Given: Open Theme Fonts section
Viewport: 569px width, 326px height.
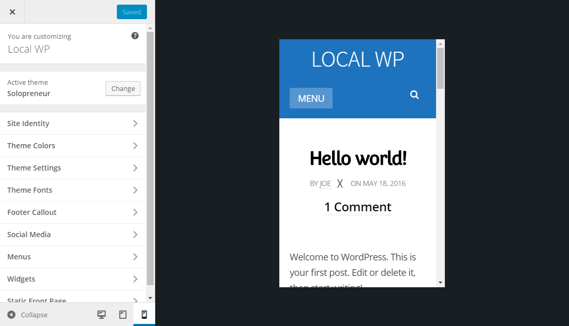Looking at the screenshot, I should (x=73, y=190).
